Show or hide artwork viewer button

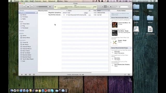[34, 75]
